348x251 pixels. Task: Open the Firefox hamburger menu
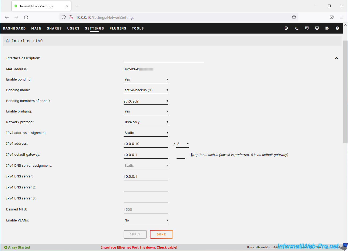coord(341,17)
